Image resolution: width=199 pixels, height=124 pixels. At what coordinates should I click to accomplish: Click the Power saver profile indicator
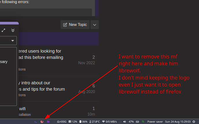click(155, 121)
